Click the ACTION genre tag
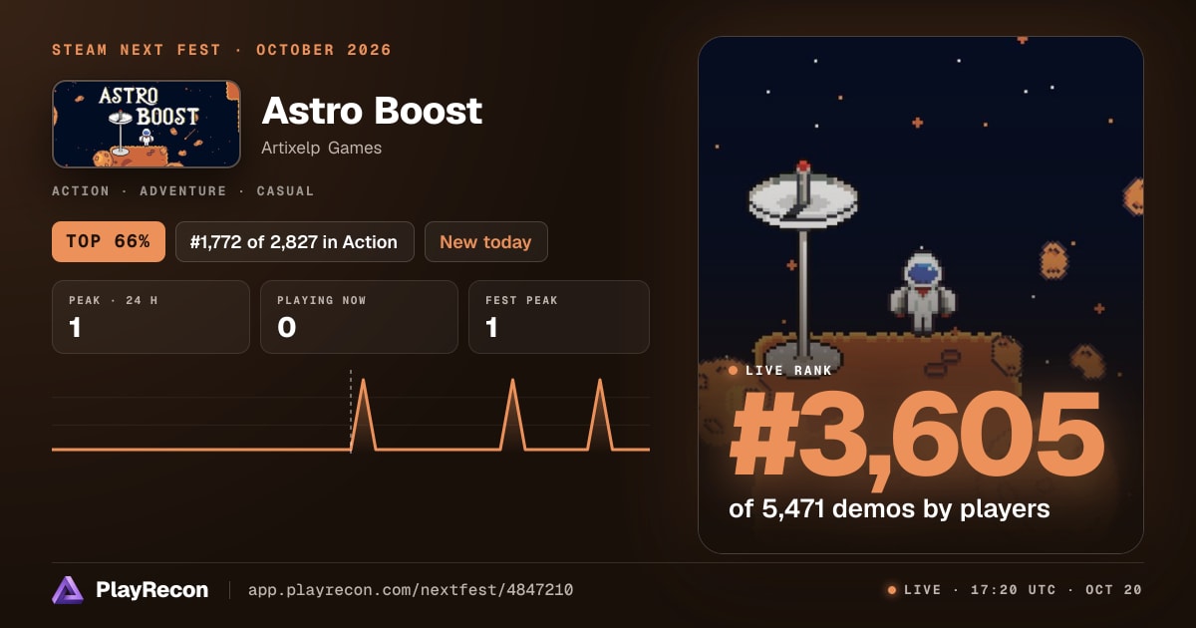Viewport: 1196px width, 628px height. click(81, 190)
